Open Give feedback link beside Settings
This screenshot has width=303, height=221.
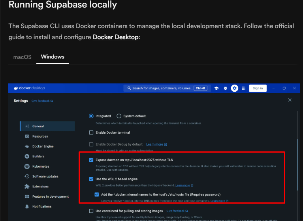pos(40,101)
